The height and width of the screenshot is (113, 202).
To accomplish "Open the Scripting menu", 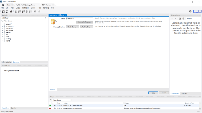I will click(46, 8).
